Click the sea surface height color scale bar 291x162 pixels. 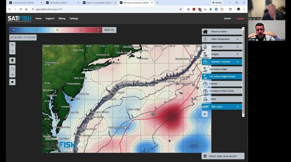pos(57,30)
